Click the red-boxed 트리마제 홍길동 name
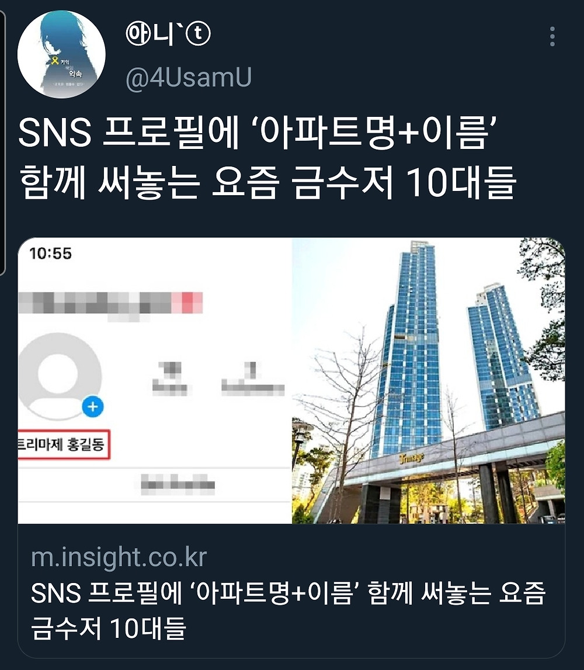Screen dimensions: 584x670 point(63,445)
